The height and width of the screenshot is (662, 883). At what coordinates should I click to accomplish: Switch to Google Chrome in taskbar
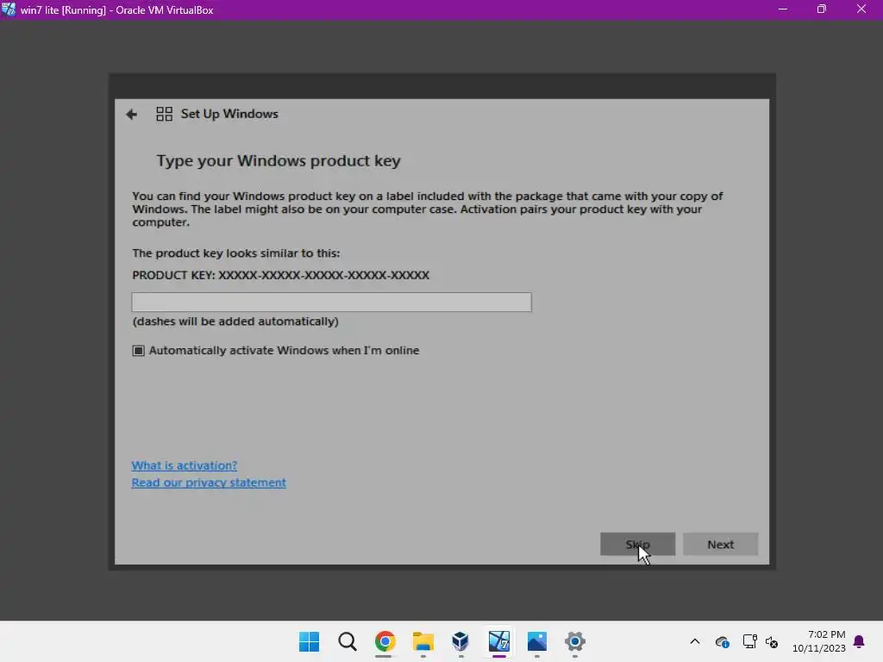pos(385,641)
